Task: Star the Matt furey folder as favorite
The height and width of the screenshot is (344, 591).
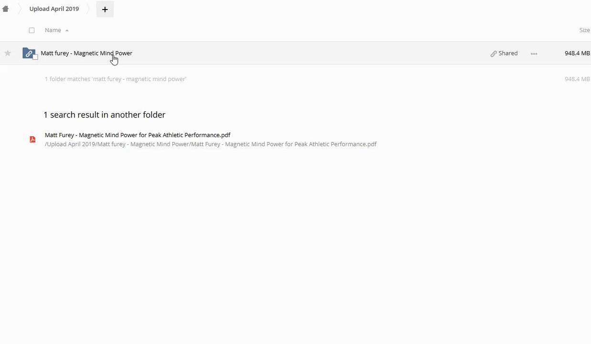Action: tap(8, 53)
